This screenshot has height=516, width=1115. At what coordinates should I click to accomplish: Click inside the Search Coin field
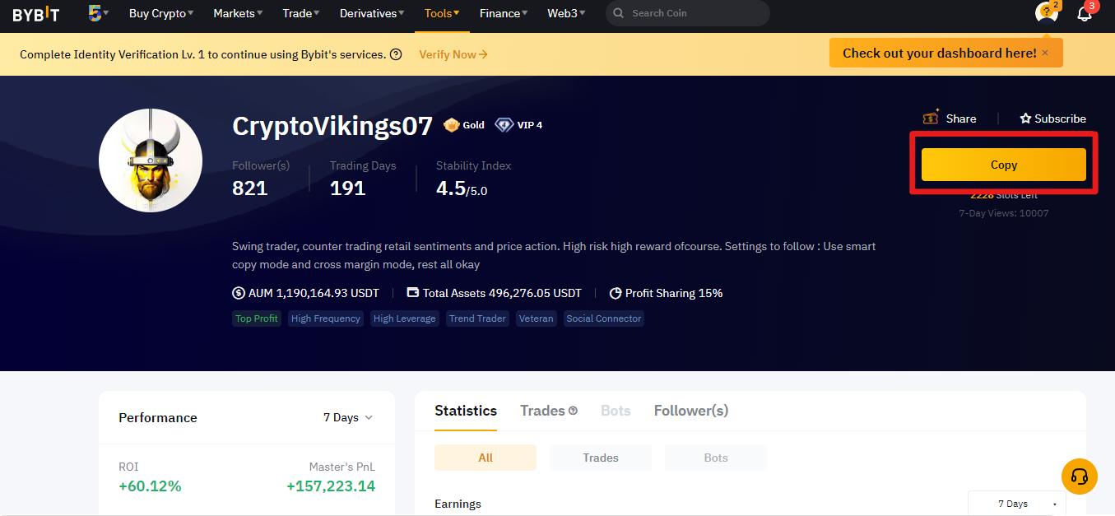point(688,13)
